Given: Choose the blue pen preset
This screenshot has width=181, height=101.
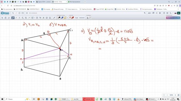Looking at the screenshot, I should (62, 18).
